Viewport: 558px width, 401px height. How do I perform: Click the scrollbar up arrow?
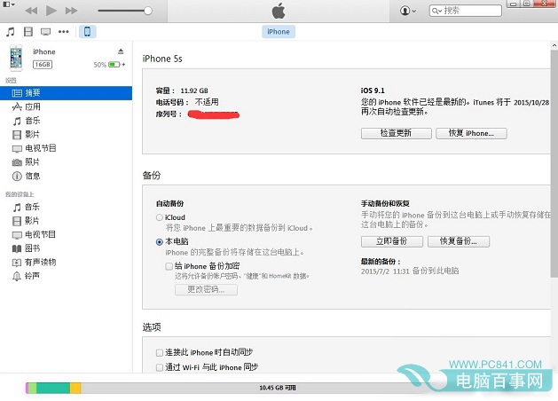click(554, 45)
